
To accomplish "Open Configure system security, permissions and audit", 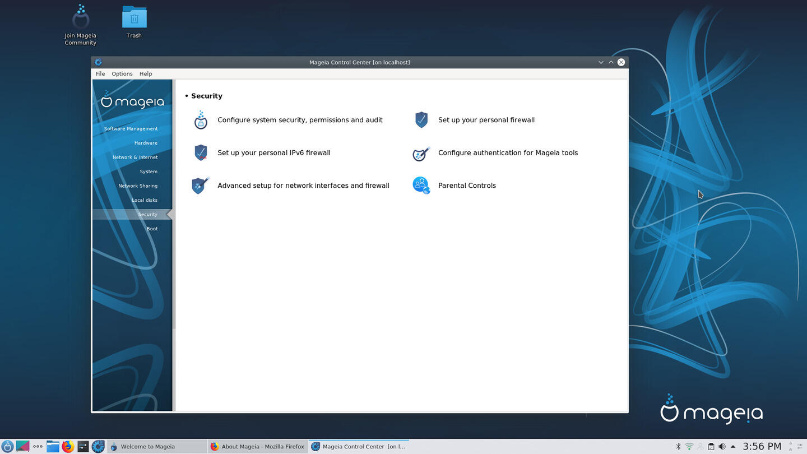I will coord(300,120).
